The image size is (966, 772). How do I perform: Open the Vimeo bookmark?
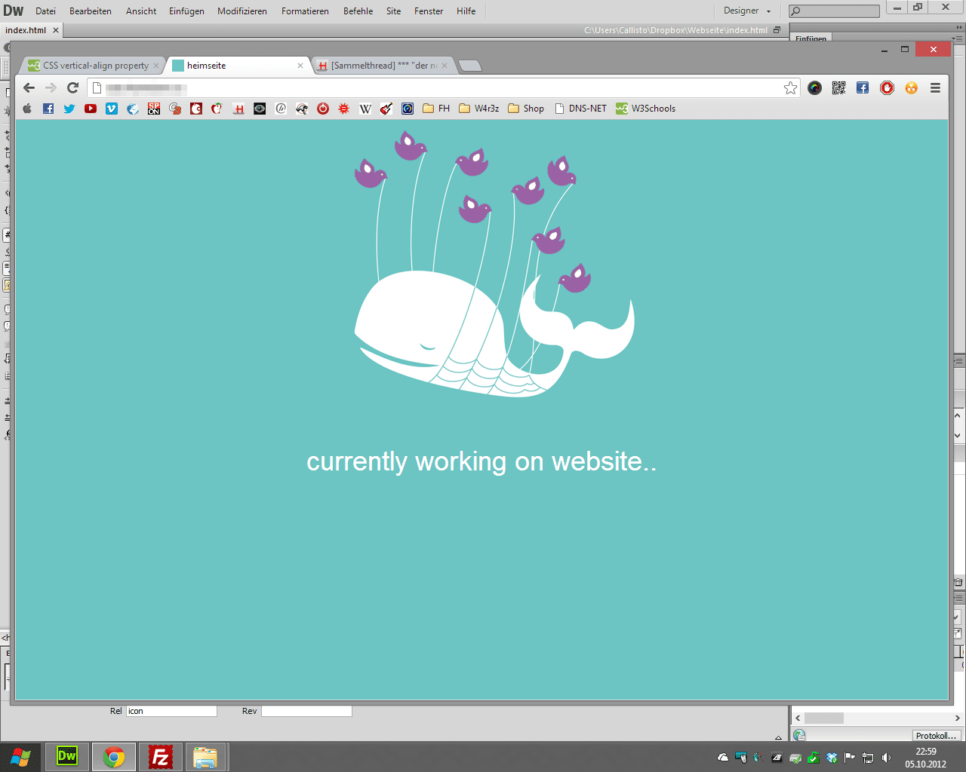(x=112, y=109)
